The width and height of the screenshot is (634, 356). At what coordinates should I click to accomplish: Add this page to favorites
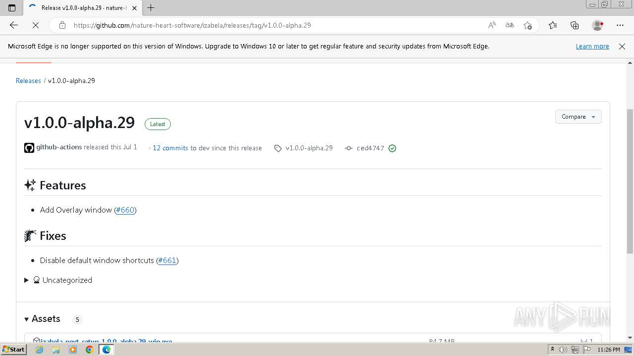[528, 25]
